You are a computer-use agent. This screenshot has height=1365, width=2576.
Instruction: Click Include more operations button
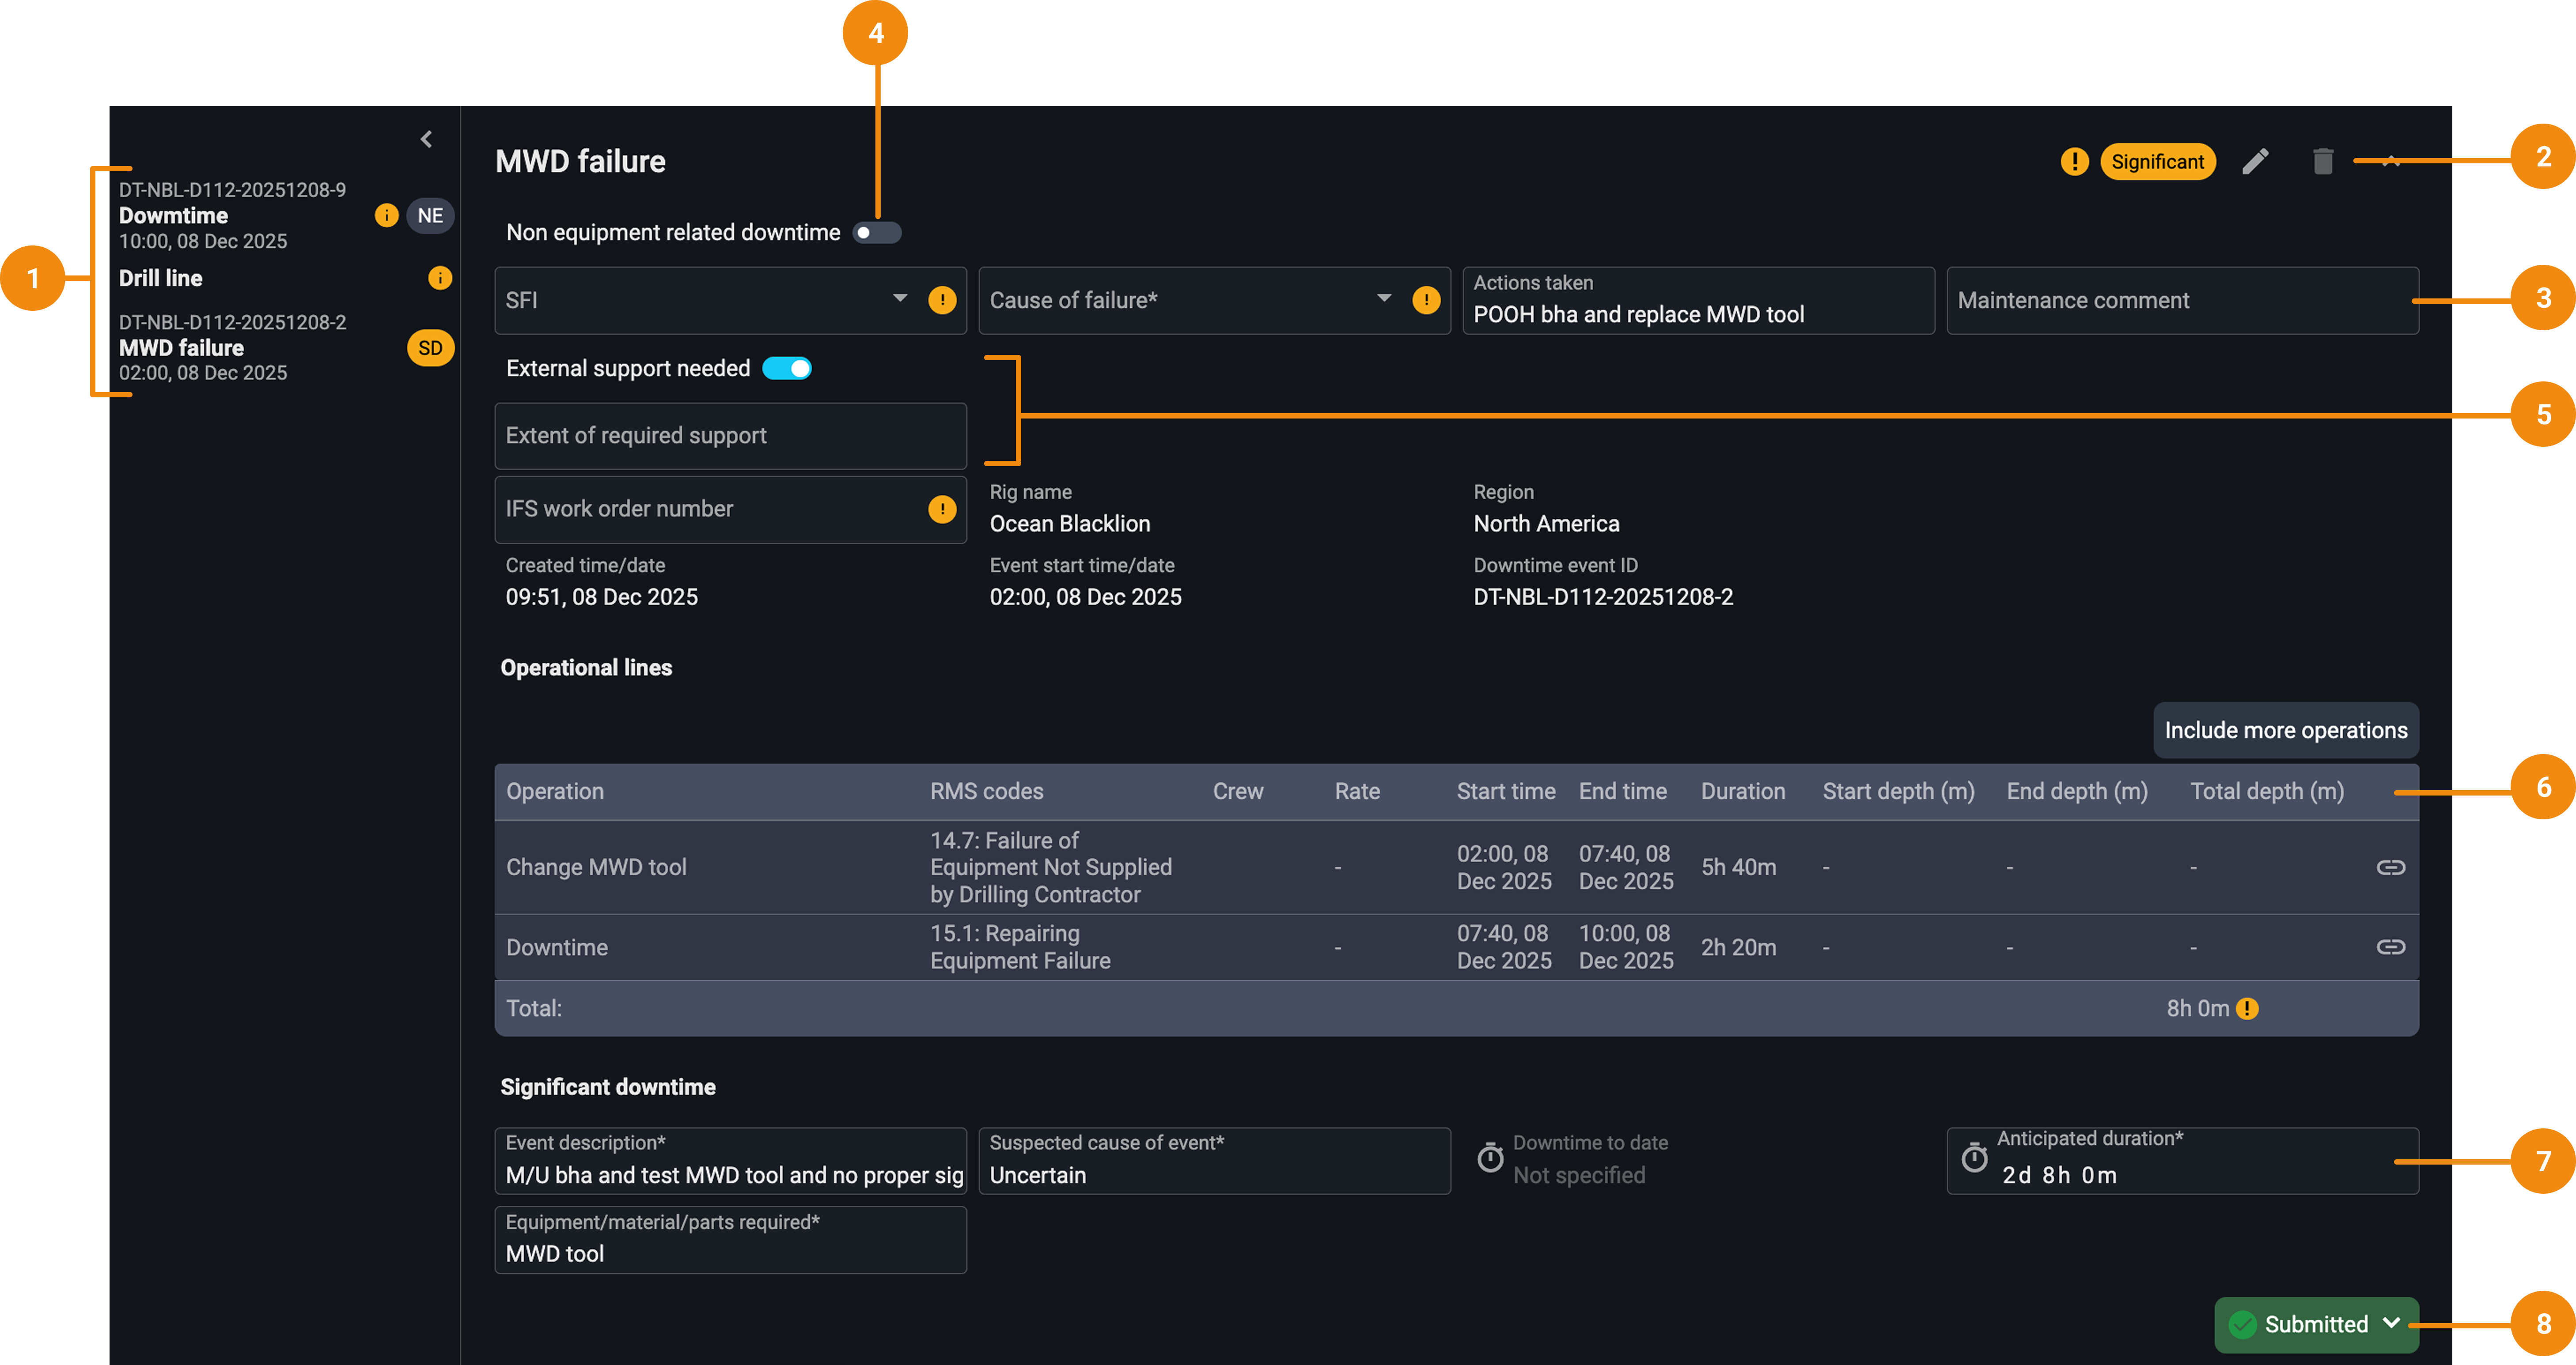(2285, 731)
